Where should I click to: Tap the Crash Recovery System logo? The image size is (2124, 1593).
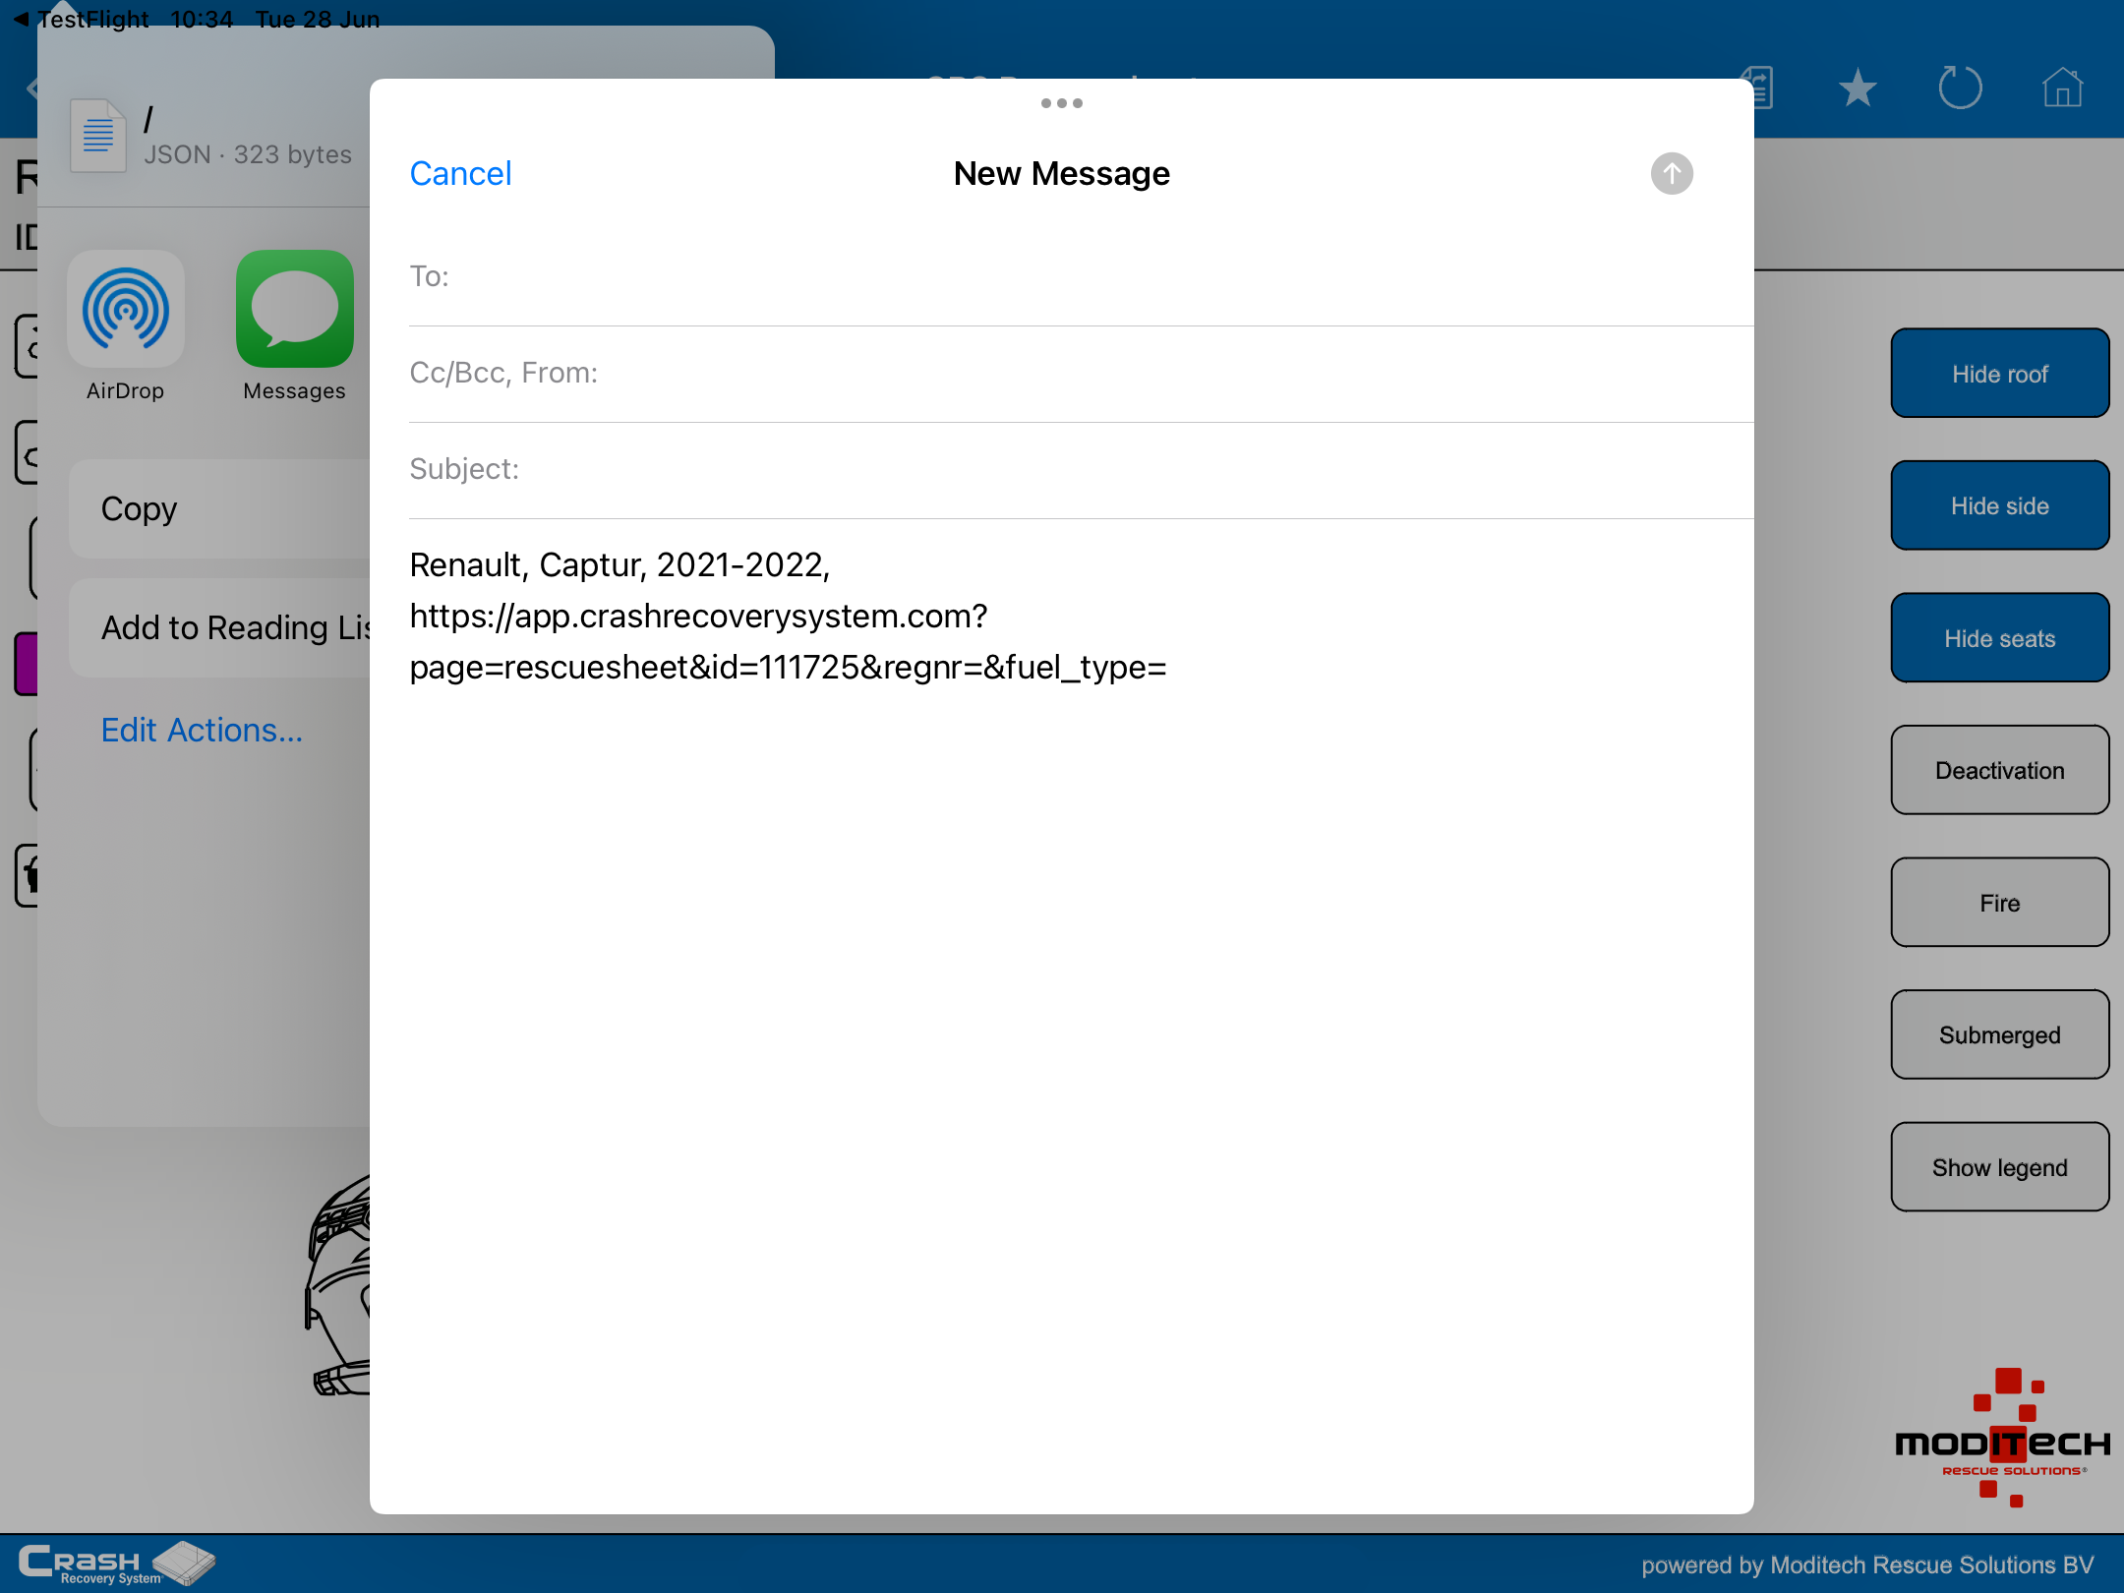coord(116,1563)
